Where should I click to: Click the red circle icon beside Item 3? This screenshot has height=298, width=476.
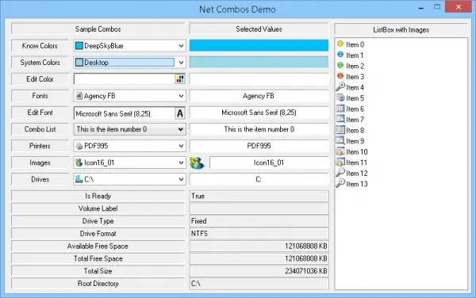coord(340,76)
